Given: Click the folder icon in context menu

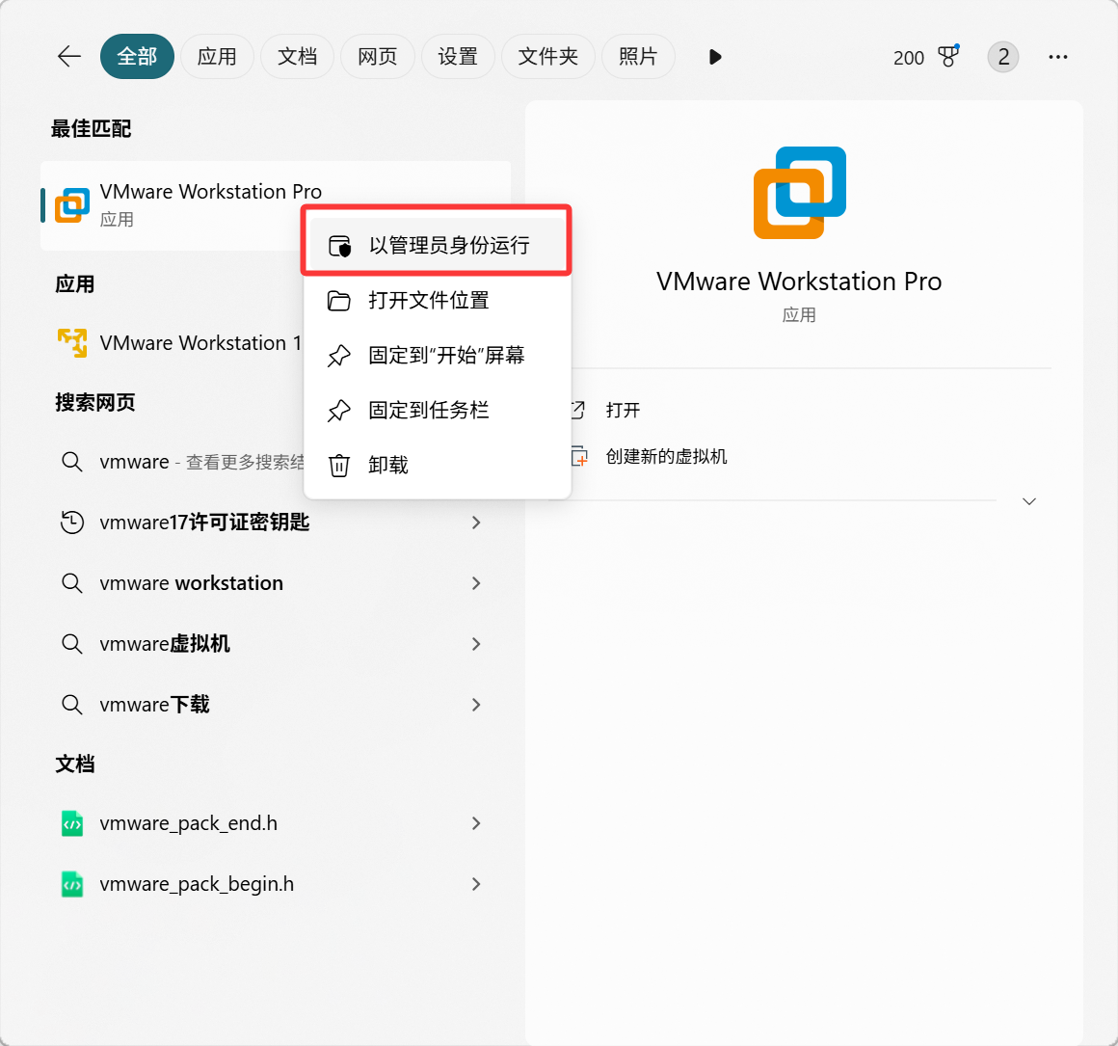Looking at the screenshot, I should tap(338, 301).
